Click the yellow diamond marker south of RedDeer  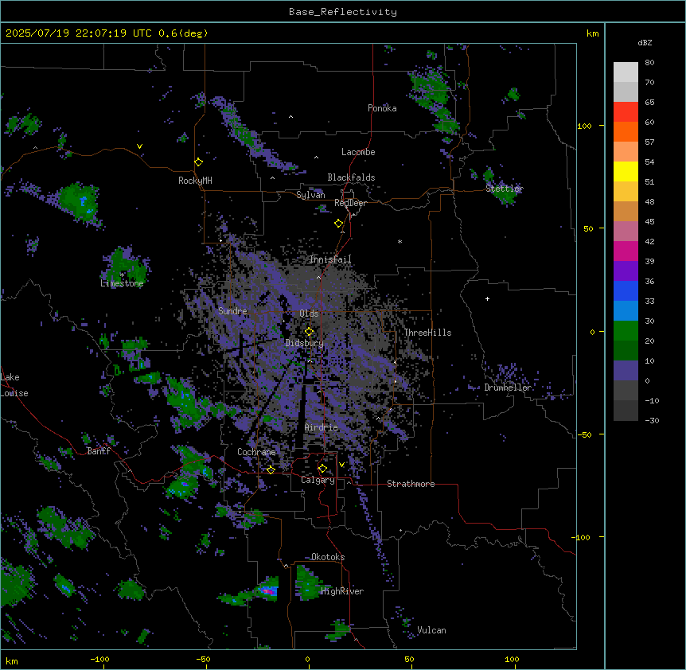tap(339, 224)
